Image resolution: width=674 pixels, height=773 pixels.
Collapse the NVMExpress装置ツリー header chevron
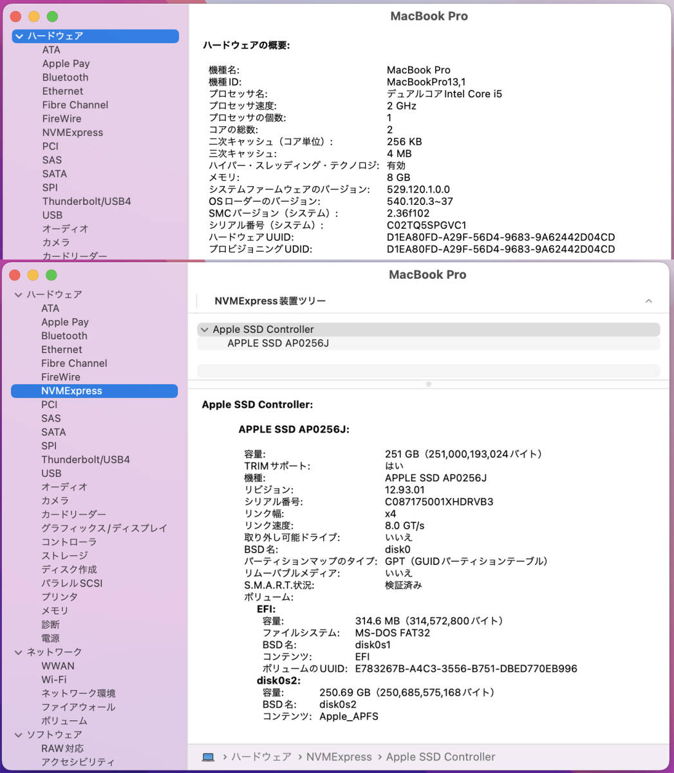648,301
